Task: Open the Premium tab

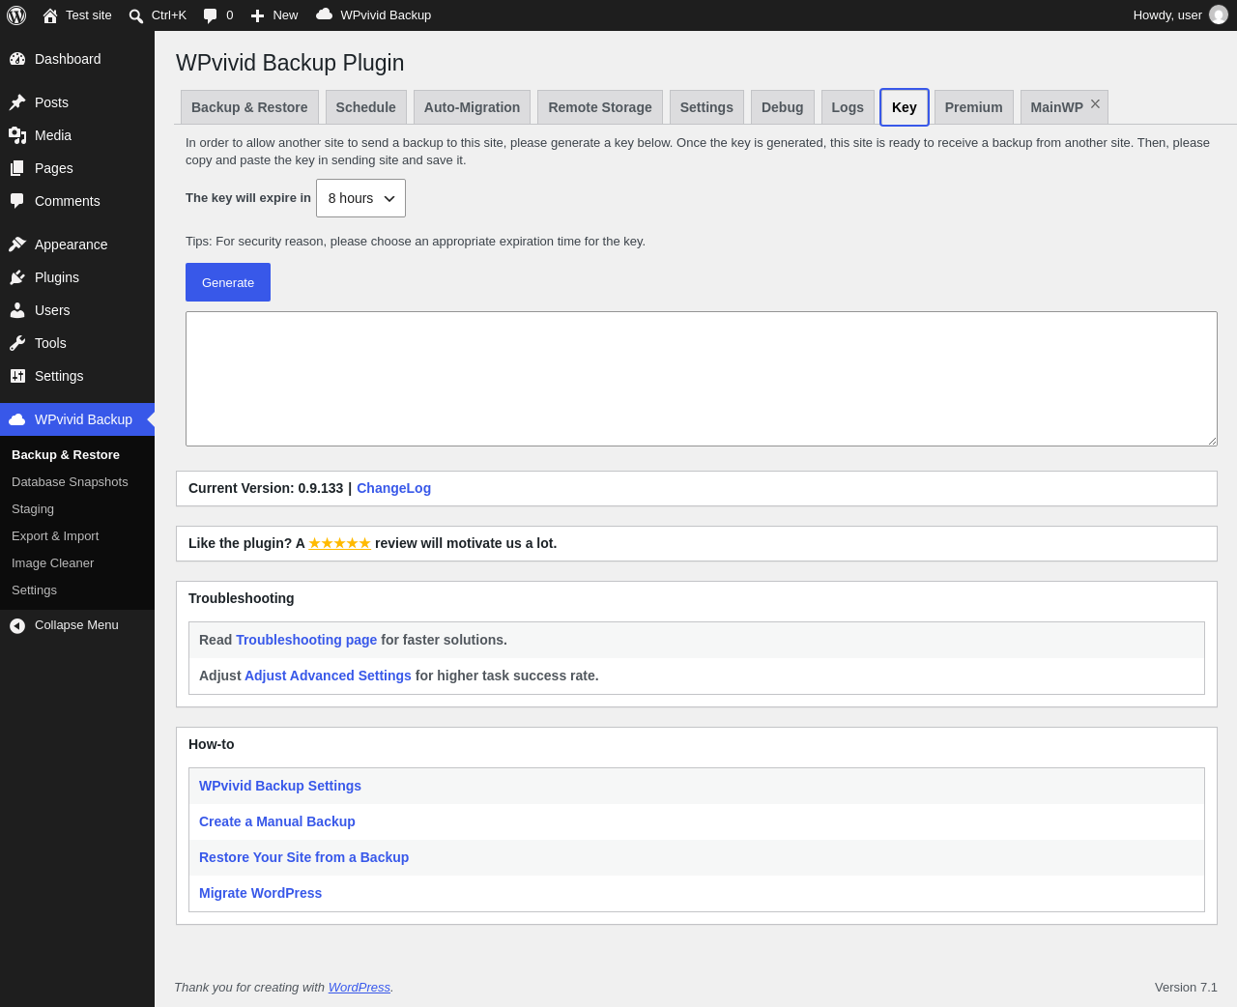Action: [x=973, y=107]
